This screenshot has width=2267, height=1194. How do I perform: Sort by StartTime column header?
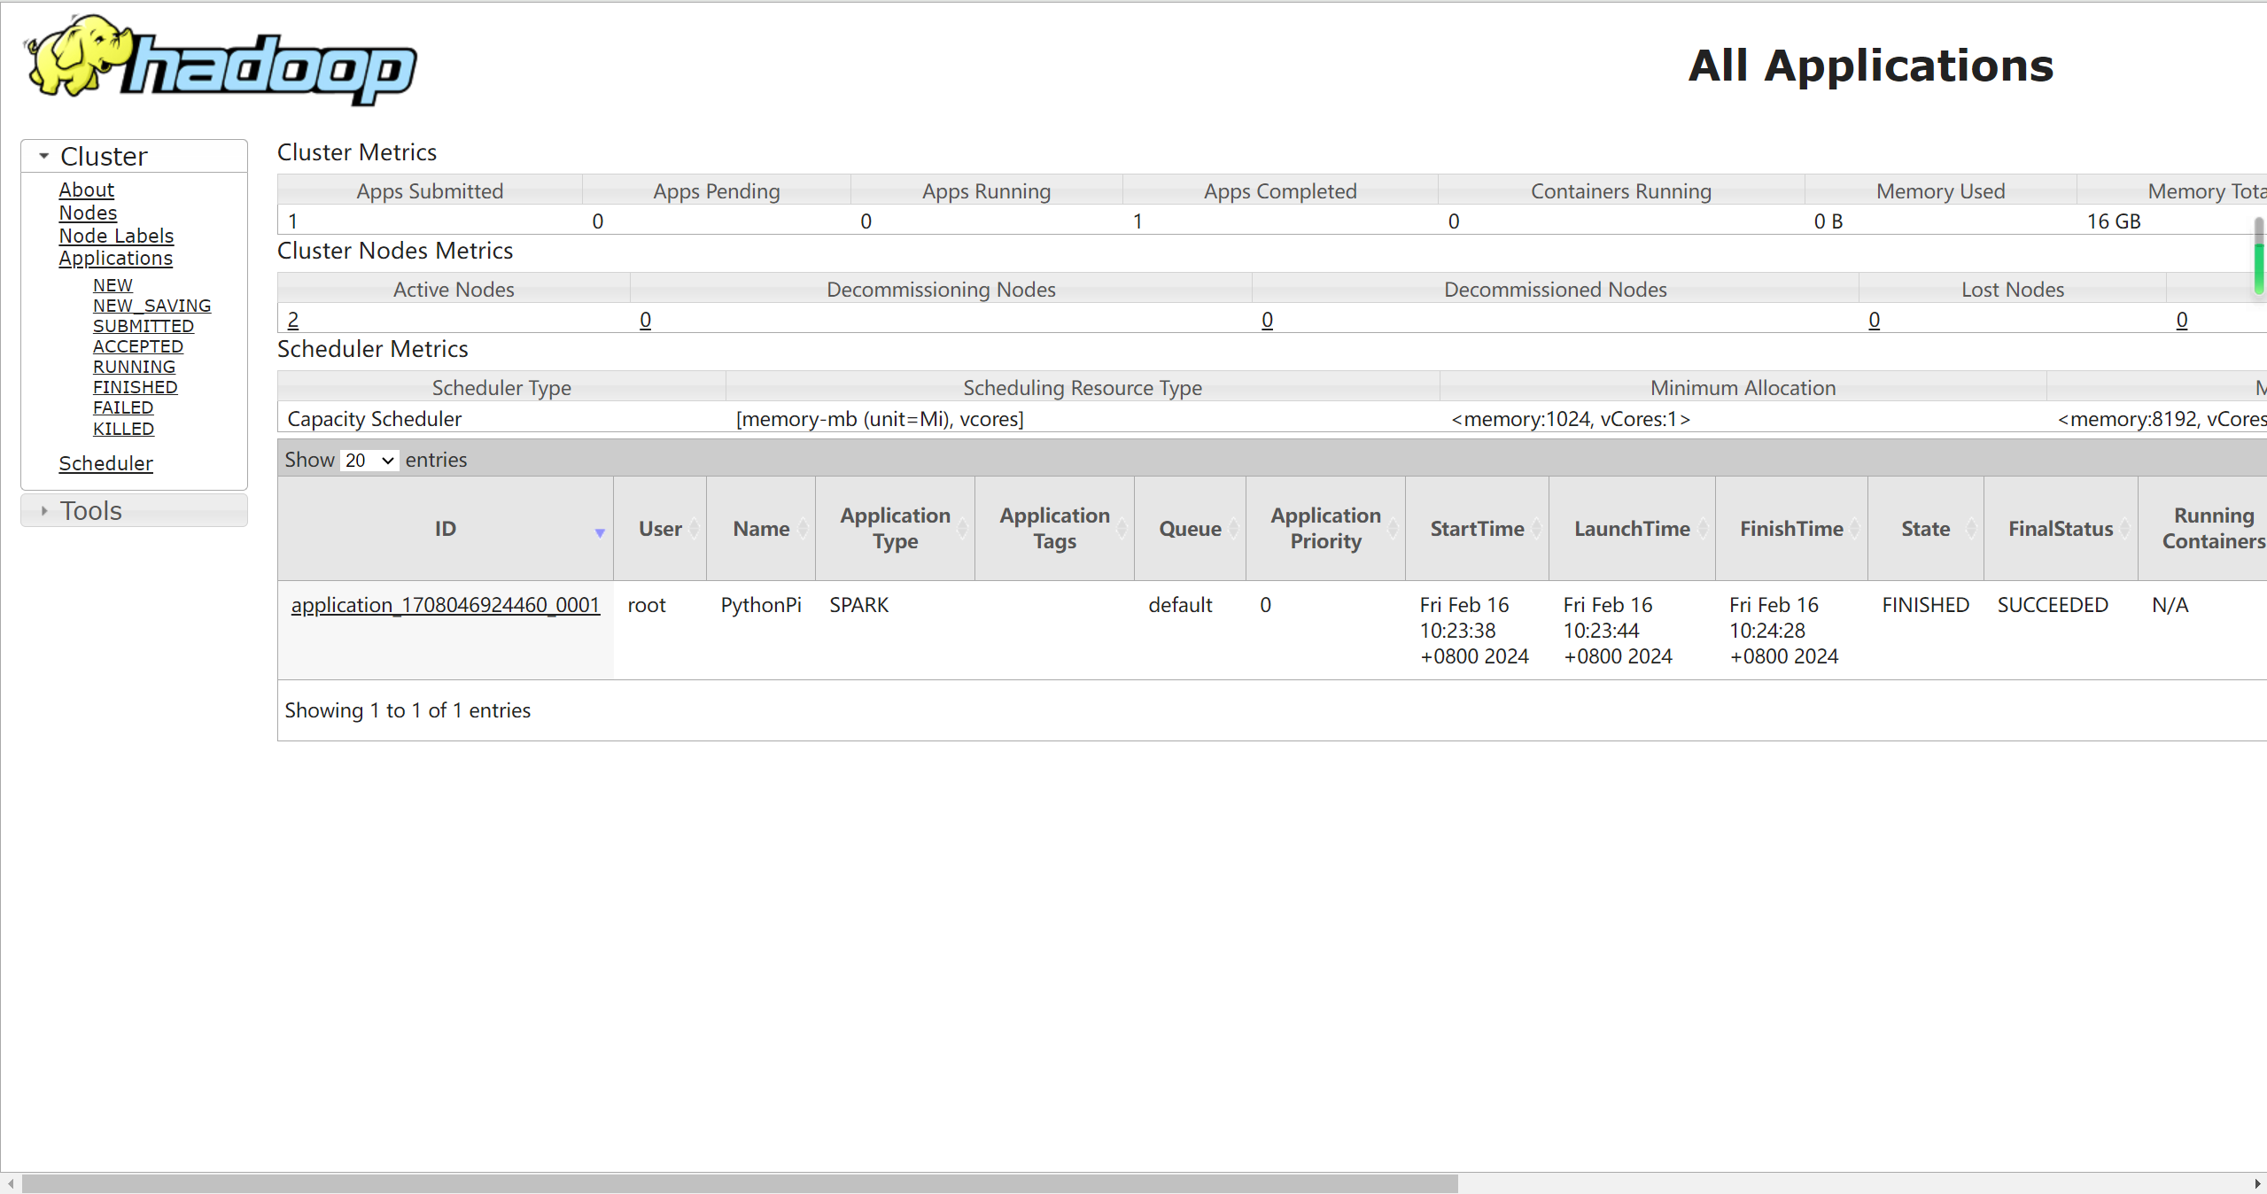click(x=1477, y=529)
